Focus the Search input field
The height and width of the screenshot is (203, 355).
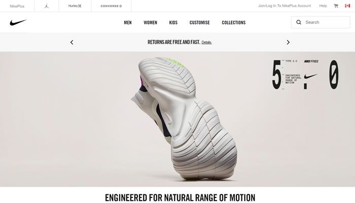point(321,22)
